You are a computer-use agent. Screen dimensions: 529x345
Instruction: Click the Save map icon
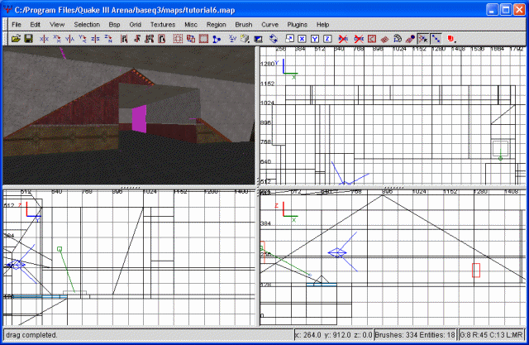point(28,39)
